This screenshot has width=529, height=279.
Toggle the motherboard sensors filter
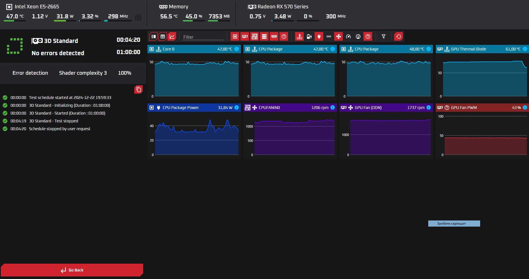point(254,37)
